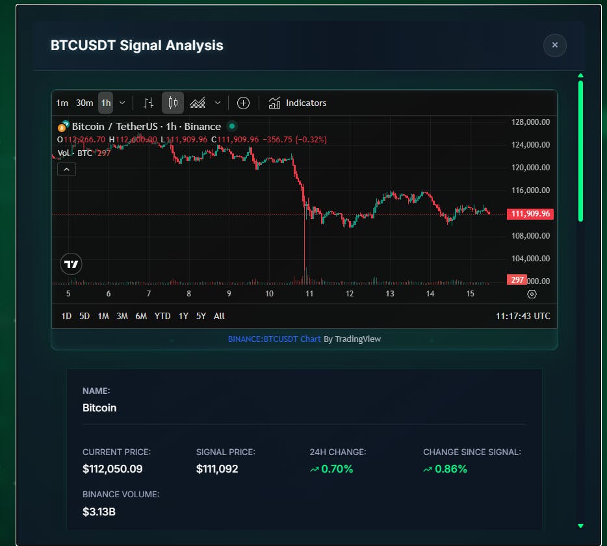This screenshot has height=546, width=607.
Task: Set the date range to 1D
Action: coord(66,317)
